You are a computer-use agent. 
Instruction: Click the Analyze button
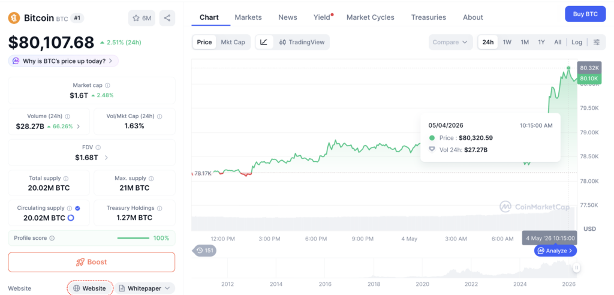pyautogui.click(x=555, y=251)
